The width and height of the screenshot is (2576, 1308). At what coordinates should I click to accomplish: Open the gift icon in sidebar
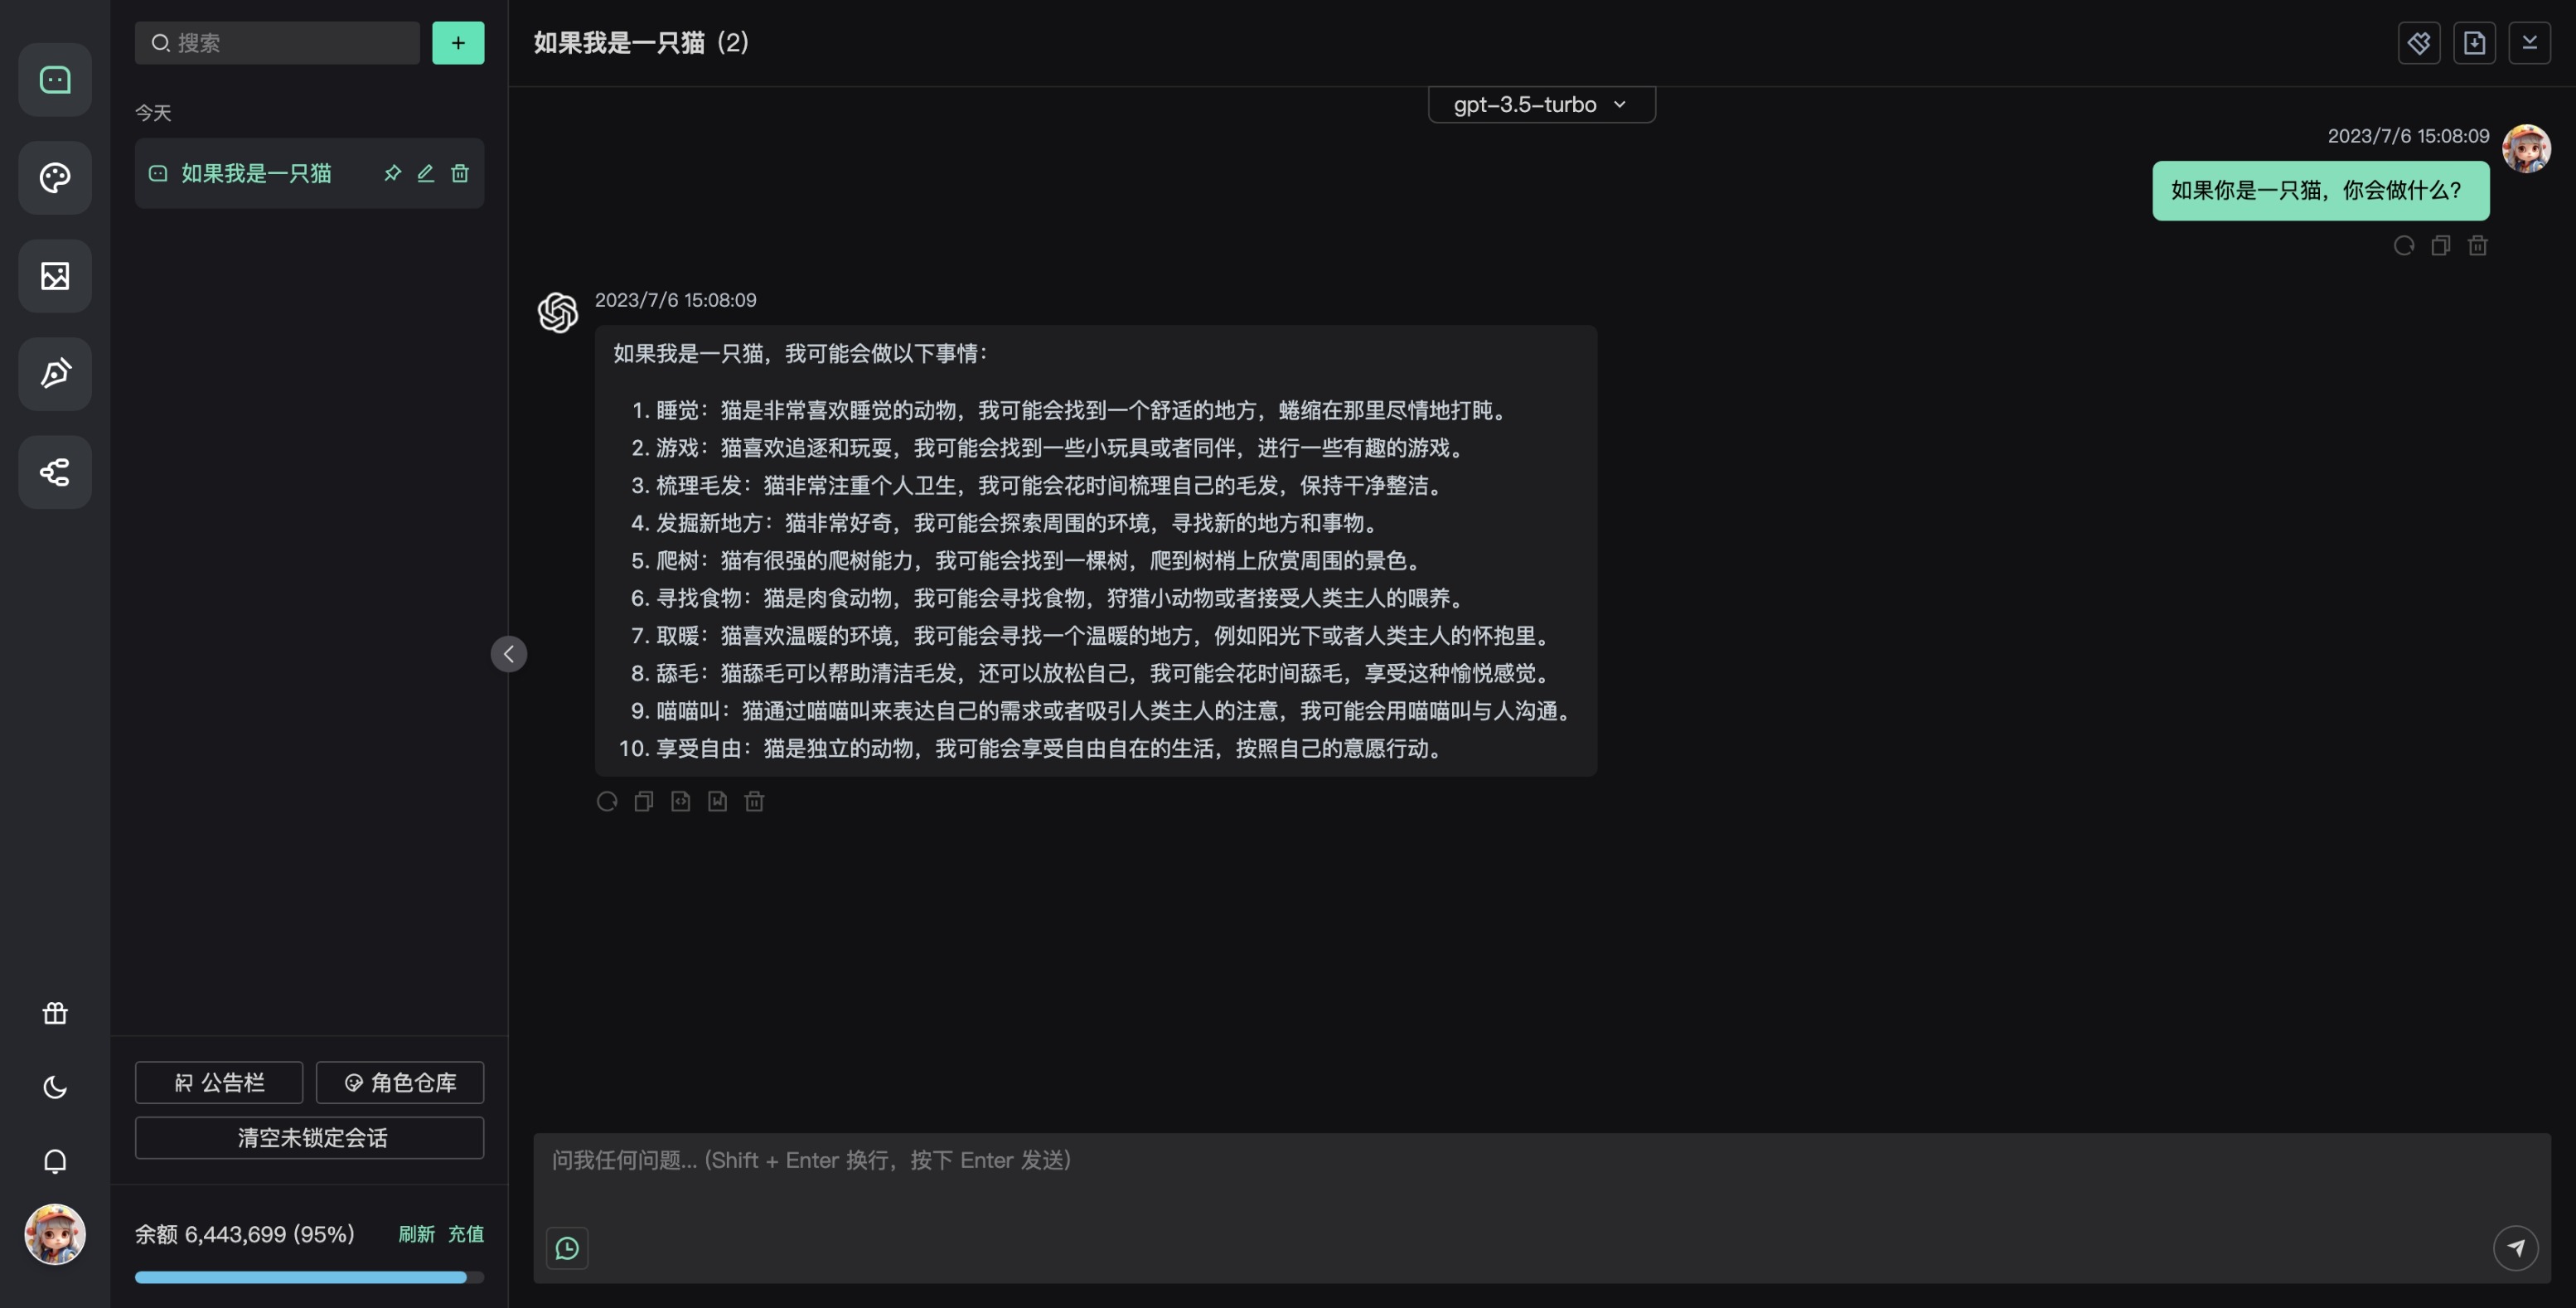coord(55,1013)
